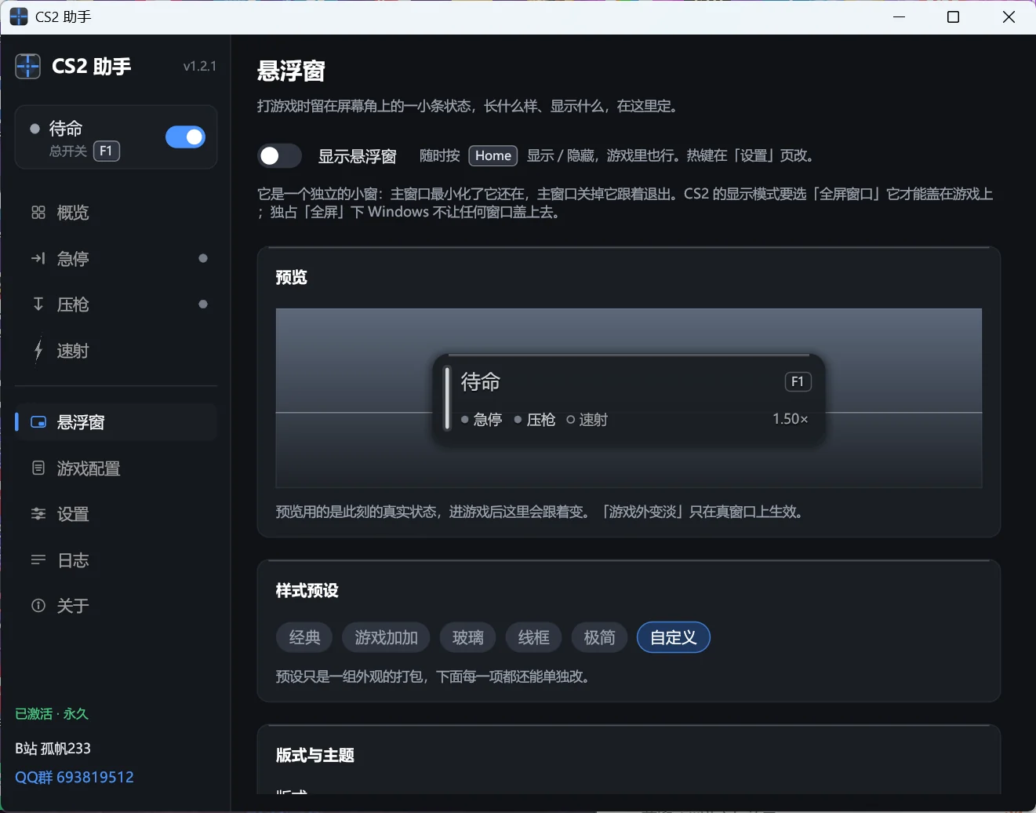Click the 压枪 indicator in the preview widget

coord(535,420)
